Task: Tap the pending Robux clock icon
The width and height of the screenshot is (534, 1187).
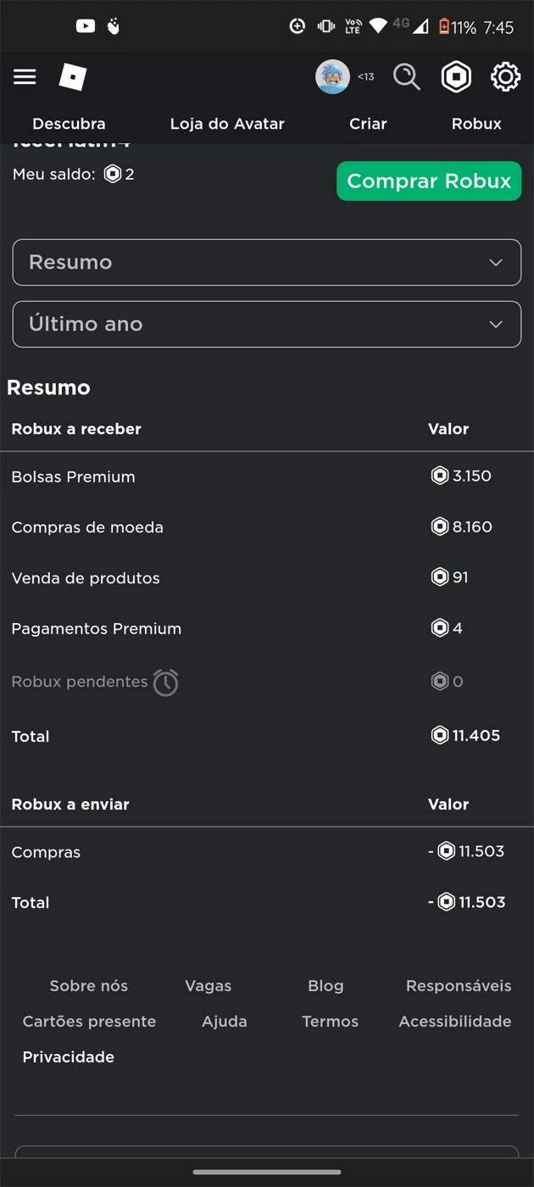Action: pos(166,683)
